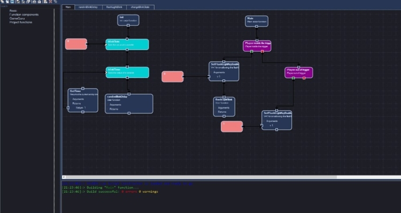401x213 pixels.
Task: Open the randomBlinkDelay tab
Action: pyautogui.click(x=88, y=7)
